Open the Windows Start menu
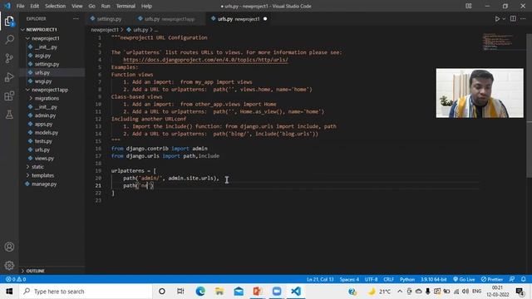Image resolution: width=532 pixels, height=299 pixels. click(x=9, y=292)
